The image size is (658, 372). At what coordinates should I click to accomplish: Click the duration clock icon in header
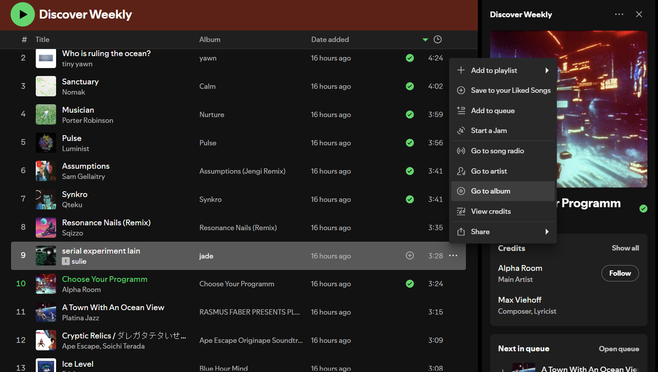coord(438,39)
